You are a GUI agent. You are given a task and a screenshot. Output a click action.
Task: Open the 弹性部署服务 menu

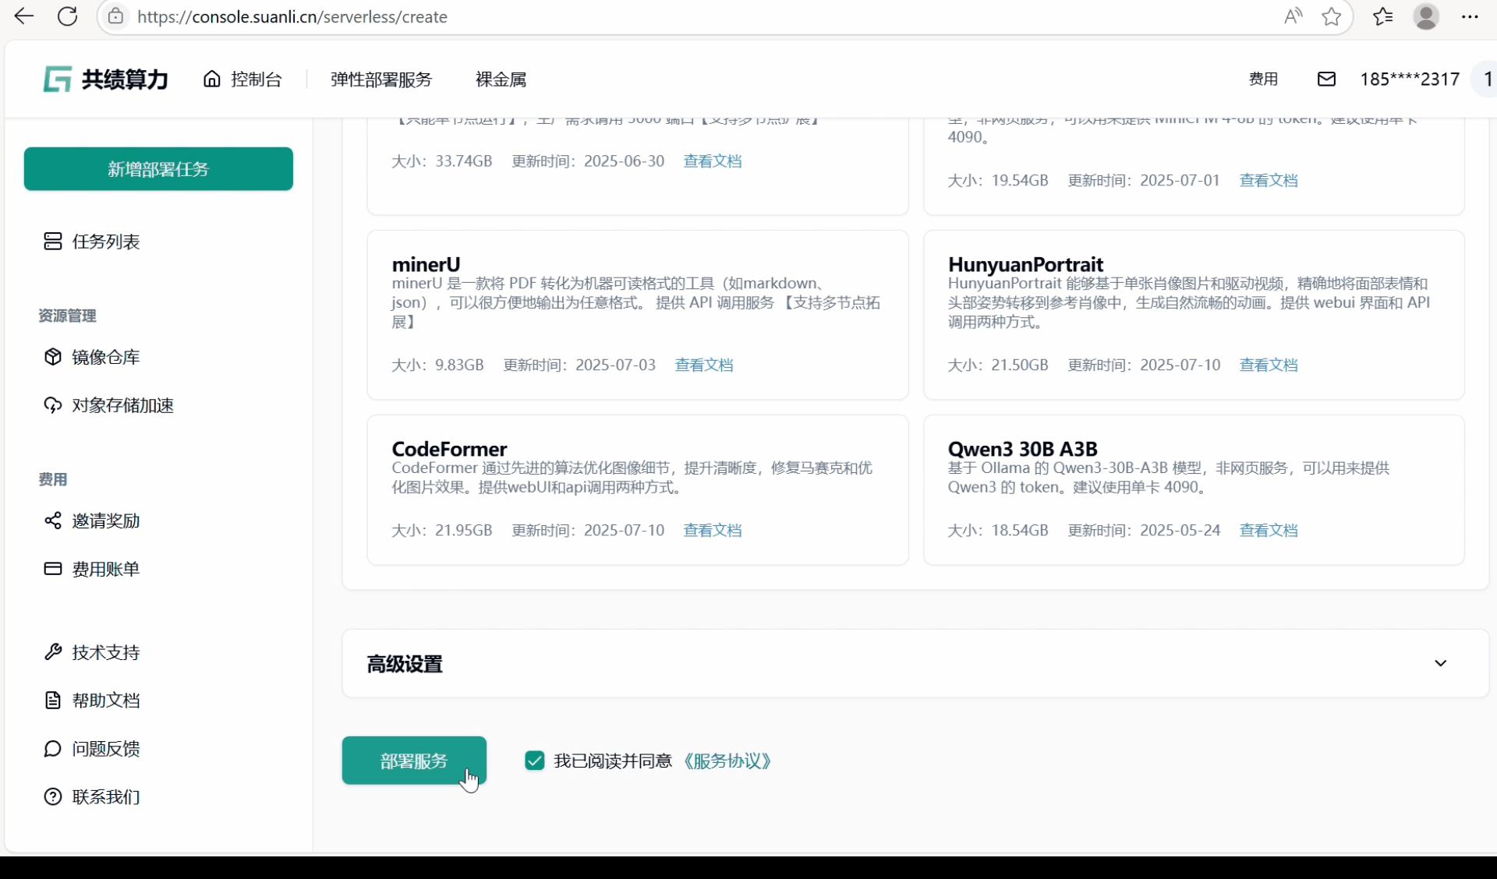380,79
